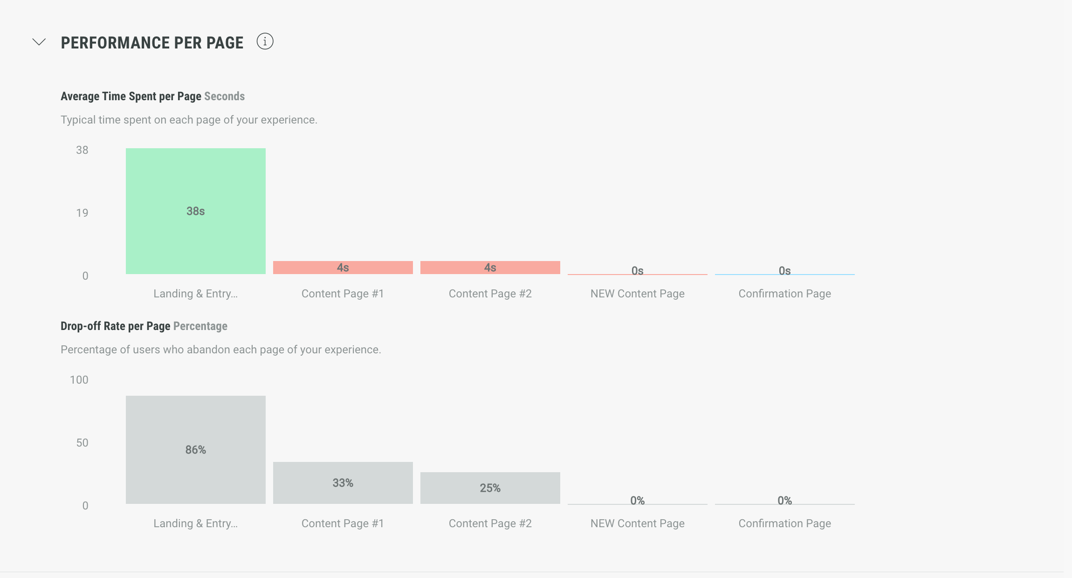Select the Content Page #2 4s time bar
The height and width of the screenshot is (578, 1072).
click(x=490, y=268)
